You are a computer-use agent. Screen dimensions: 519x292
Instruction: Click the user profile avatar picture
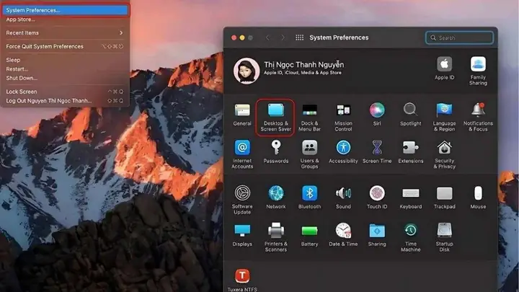[x=247, y=71]
